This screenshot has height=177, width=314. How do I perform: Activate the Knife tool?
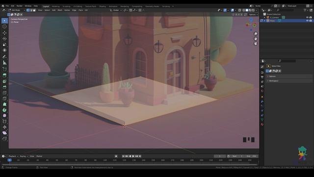pyautogui.click(x=4, y=98)
